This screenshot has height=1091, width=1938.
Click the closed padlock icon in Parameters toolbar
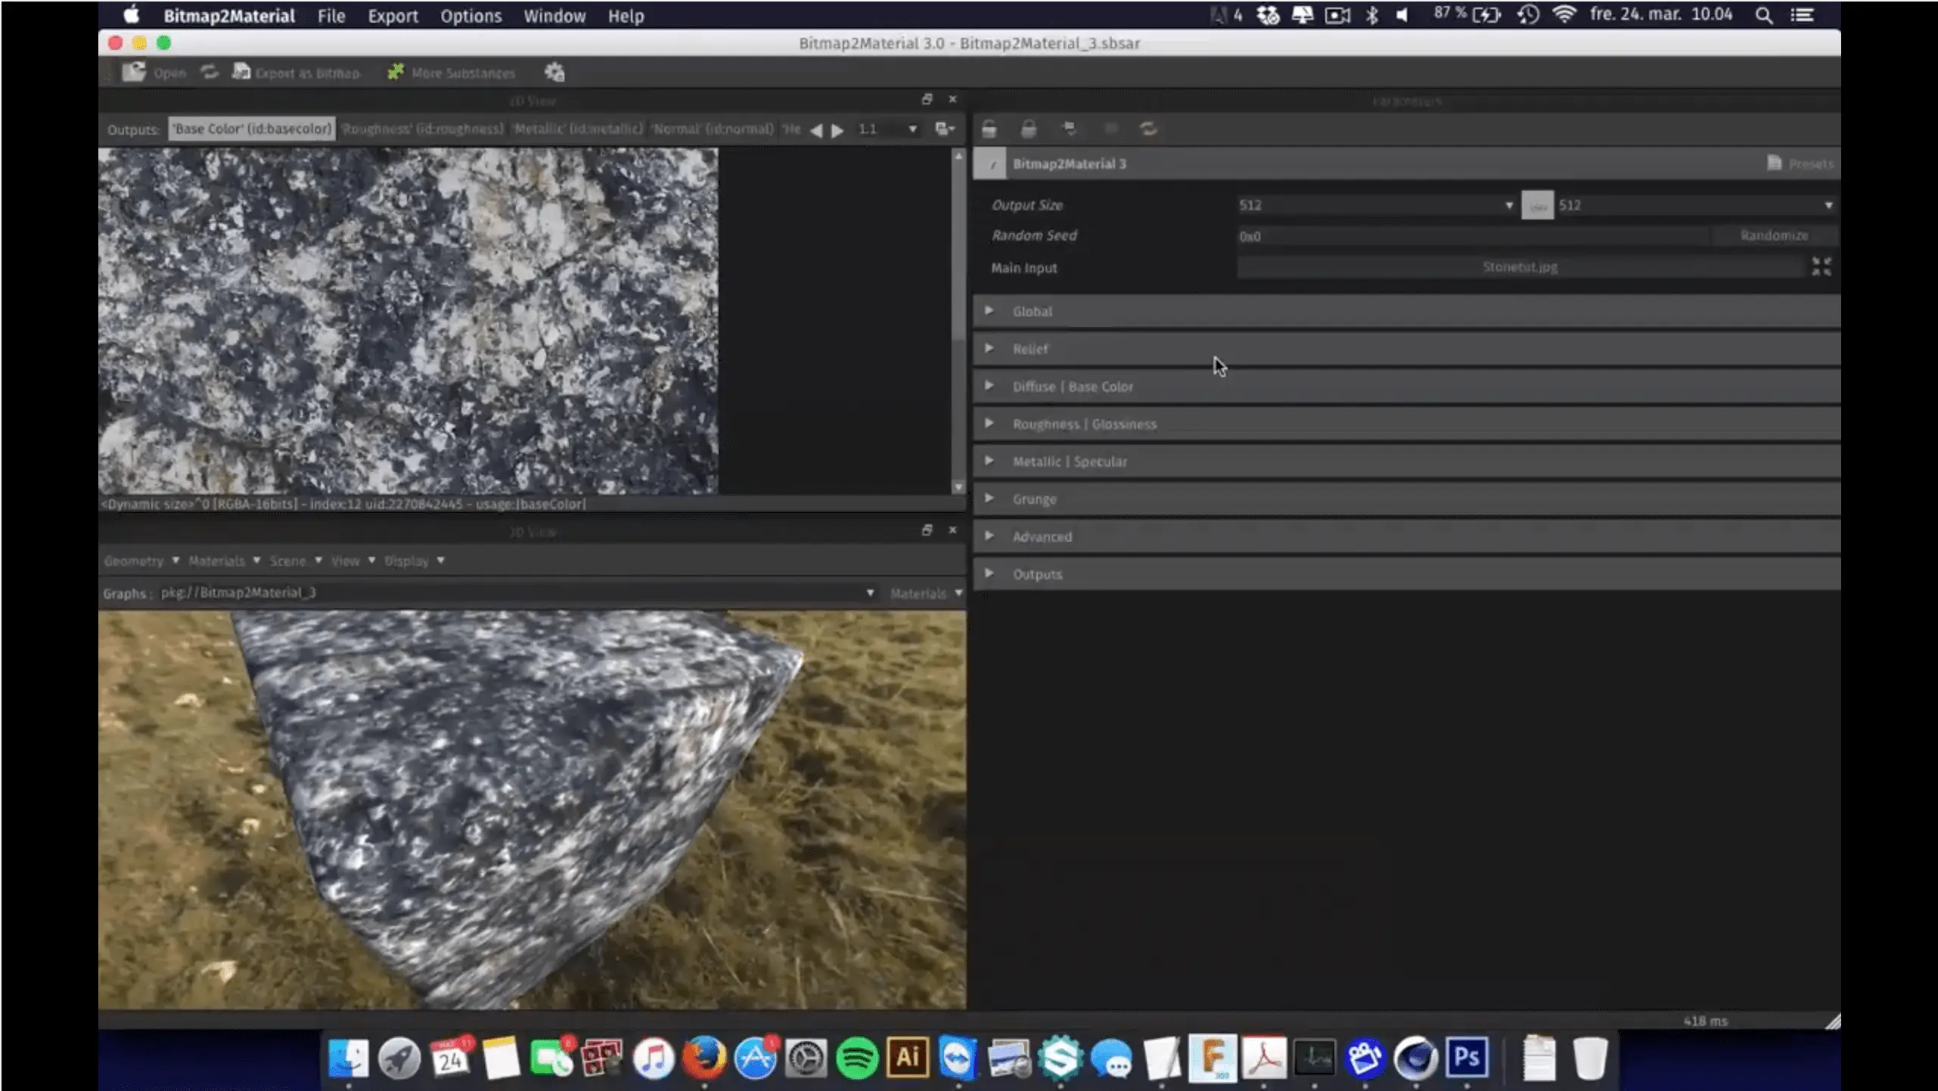tap(1028, 129)
